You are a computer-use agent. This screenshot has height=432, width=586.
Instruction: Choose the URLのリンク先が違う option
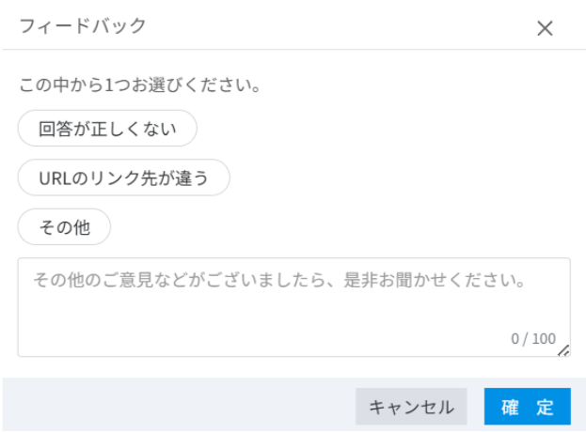pos(123,177)
